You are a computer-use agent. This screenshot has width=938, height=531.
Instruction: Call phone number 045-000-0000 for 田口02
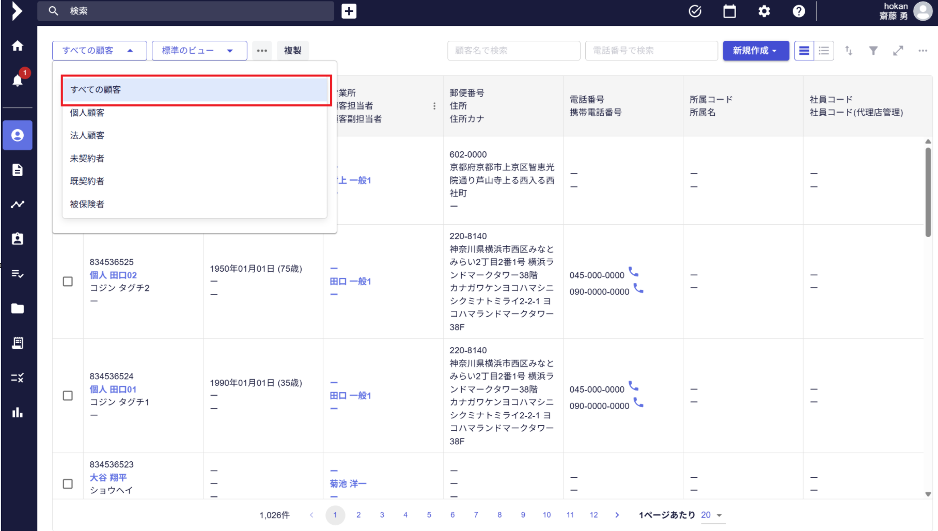[x=633, y=272]
